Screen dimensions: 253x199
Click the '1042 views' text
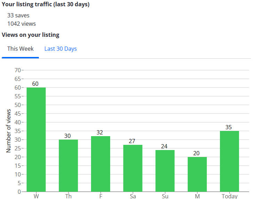pyautogui.click(x=22, y=24)
